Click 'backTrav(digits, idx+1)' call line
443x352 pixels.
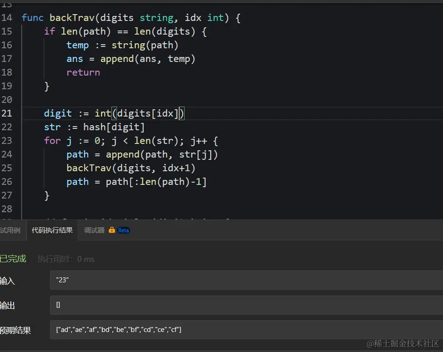click(x=131, y=168)
